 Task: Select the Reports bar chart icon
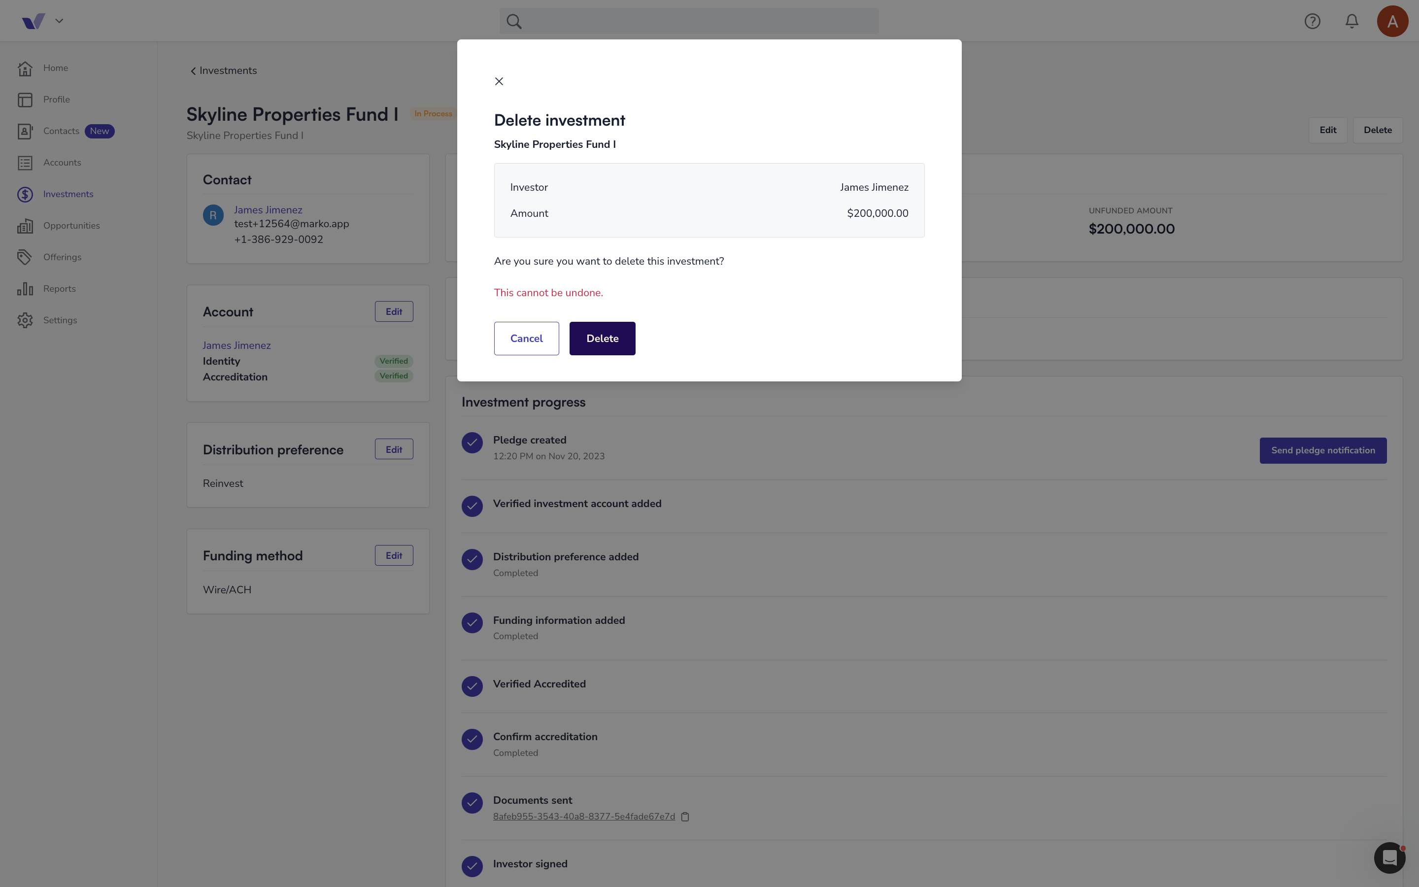click(25, 289)
